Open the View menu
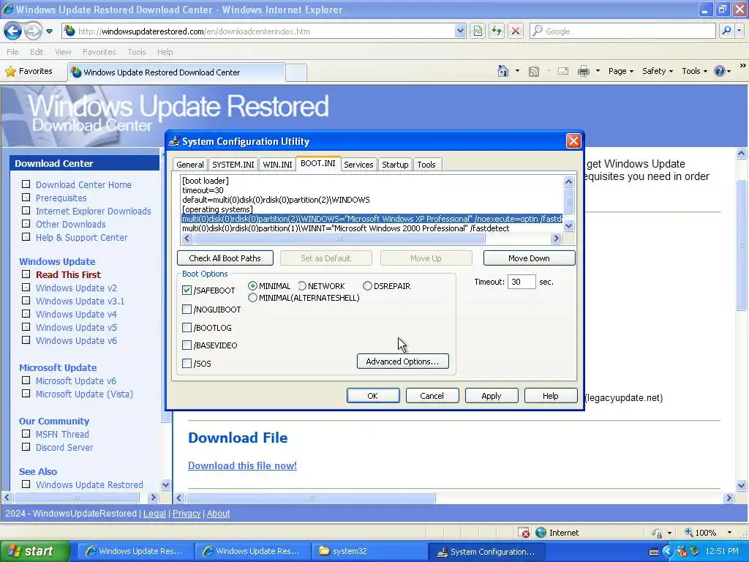The height and width of the screenshot is (562, 749). 63,52
